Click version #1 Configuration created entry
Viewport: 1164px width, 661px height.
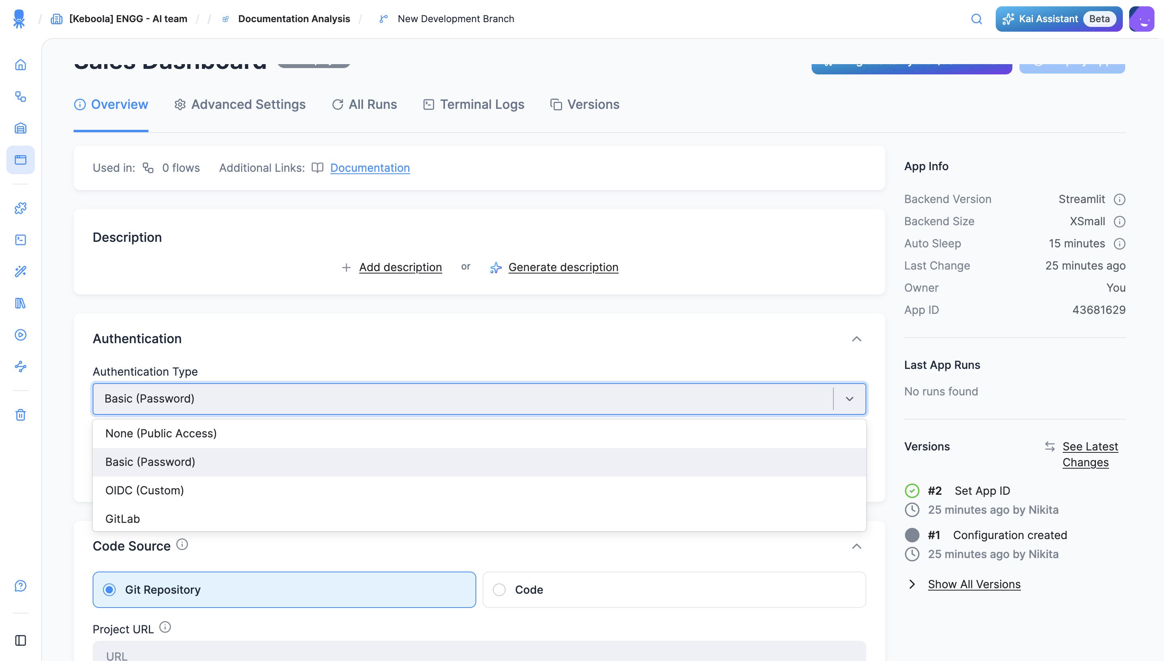pyautogui.click(x=997, y=536)
